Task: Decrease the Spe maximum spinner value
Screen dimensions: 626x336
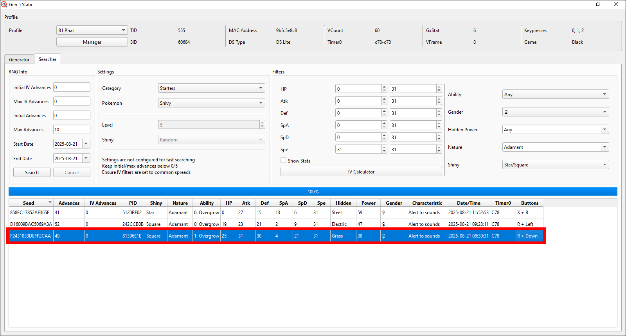Action: (x=439, y=151)
